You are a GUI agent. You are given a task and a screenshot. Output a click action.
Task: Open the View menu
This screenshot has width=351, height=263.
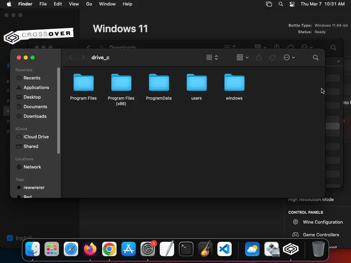pos(74,4)
